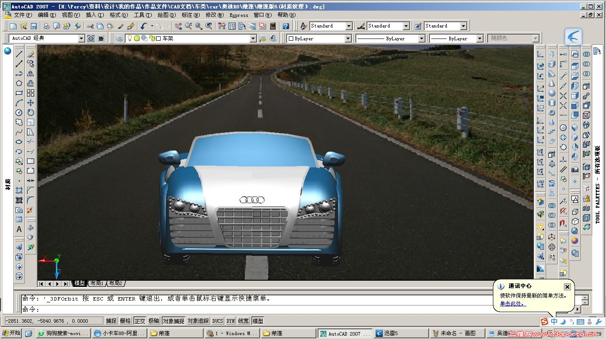This screenshot has height=340, width=606.
Task: Click the Windows 开始 Start button
Action: click(x=12, y=333)
